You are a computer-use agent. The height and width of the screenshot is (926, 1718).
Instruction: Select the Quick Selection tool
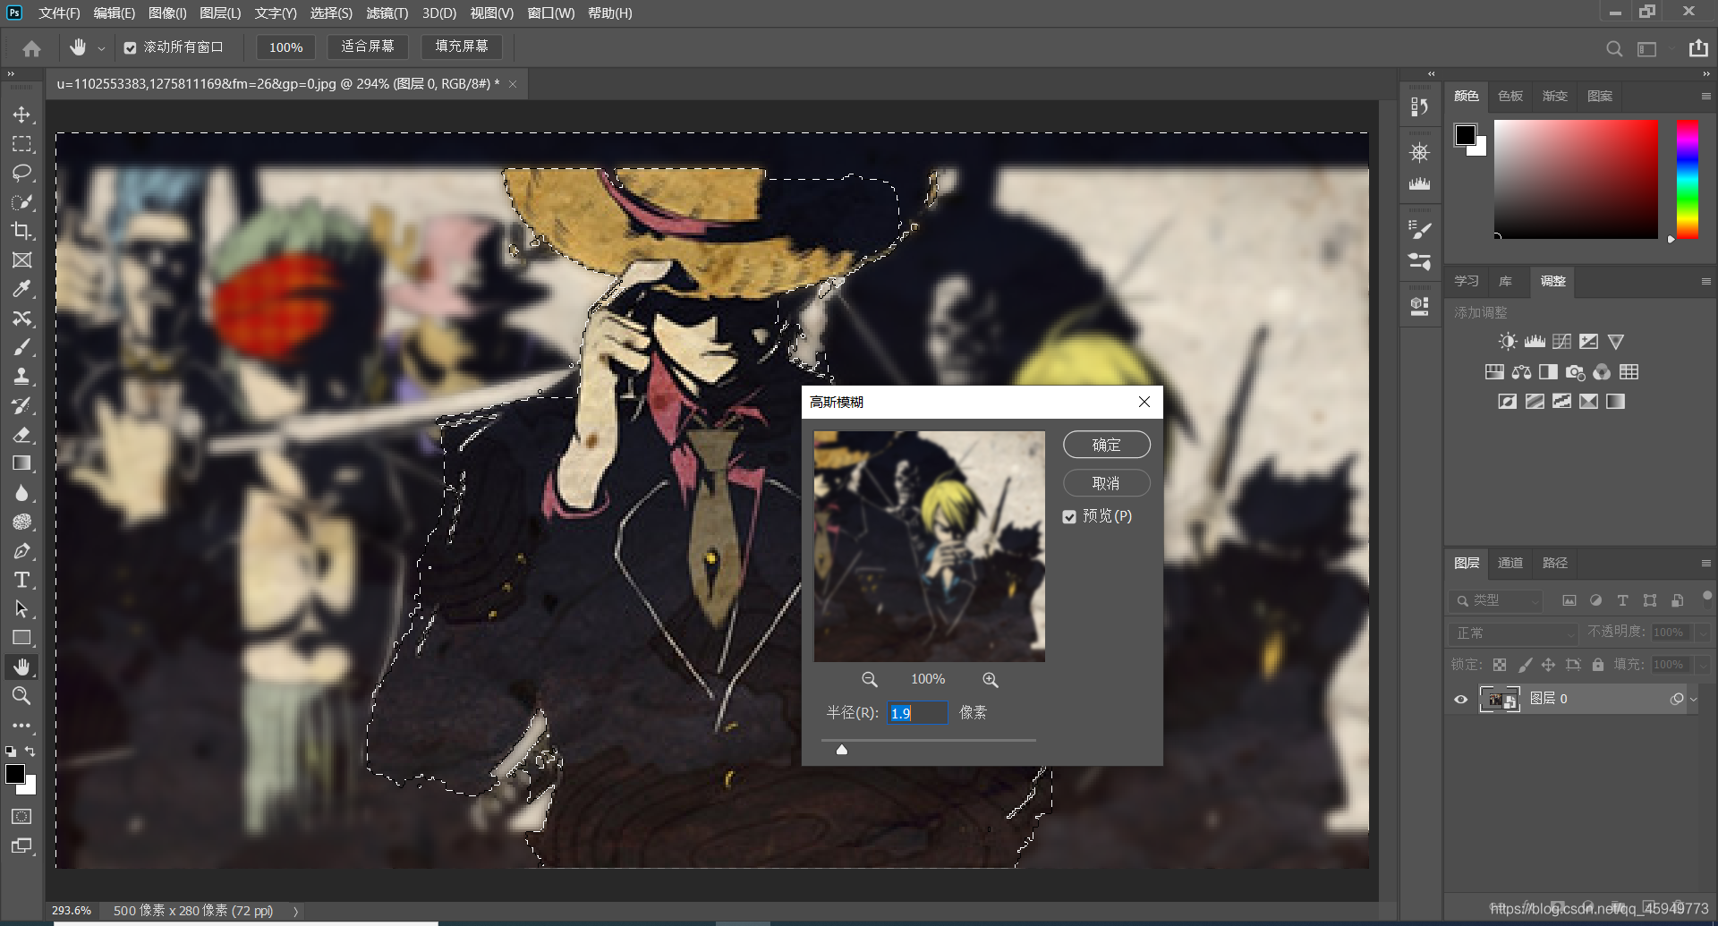click(x=21, y=202)
